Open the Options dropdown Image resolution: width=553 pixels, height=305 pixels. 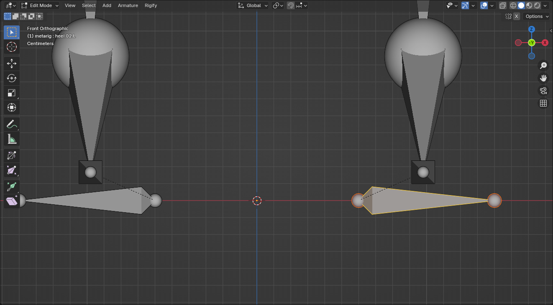click(537, 16)
